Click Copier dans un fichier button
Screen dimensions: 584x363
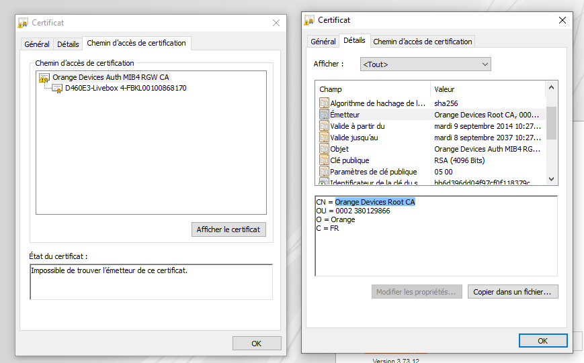click(x=512, y=292)
